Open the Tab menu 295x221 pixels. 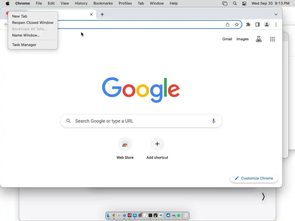point(141,3)
